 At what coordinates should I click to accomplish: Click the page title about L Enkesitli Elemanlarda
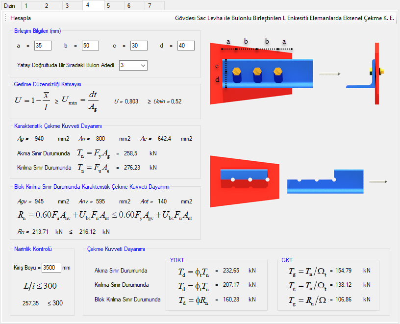(x=284, y=18)
